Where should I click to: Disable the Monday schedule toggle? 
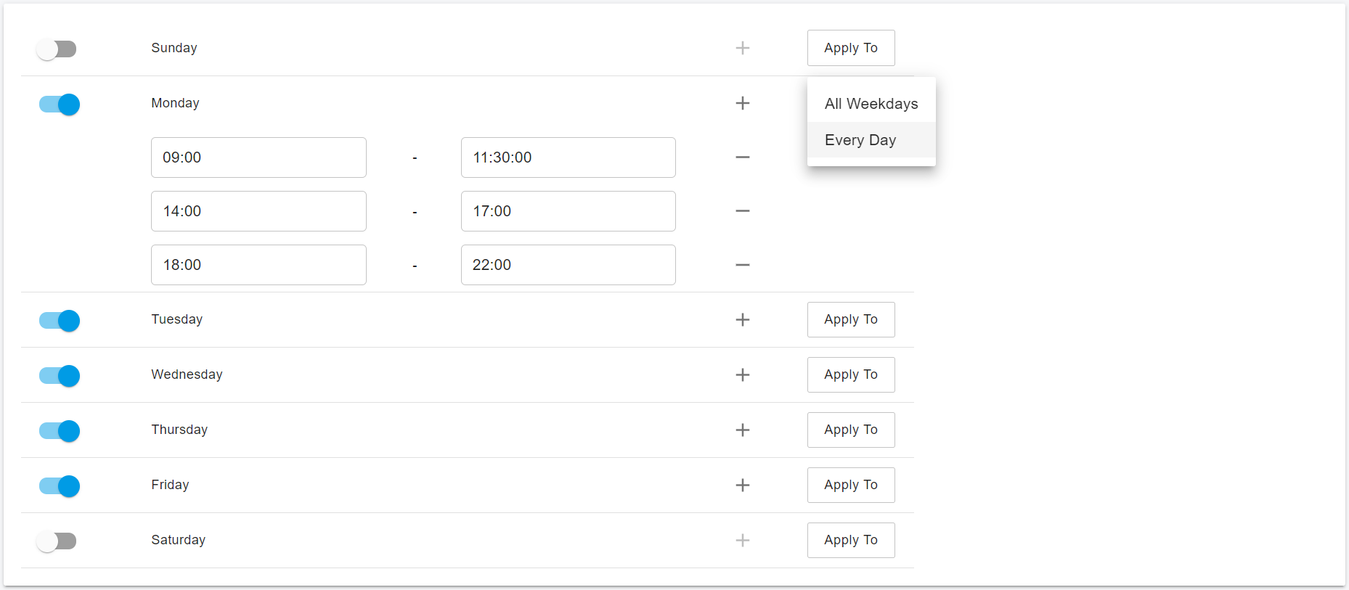(x=58, y=104)
